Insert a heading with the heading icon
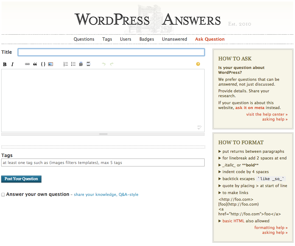The width and height of the screenshot is (295, 246). click(x=81, y=64)
